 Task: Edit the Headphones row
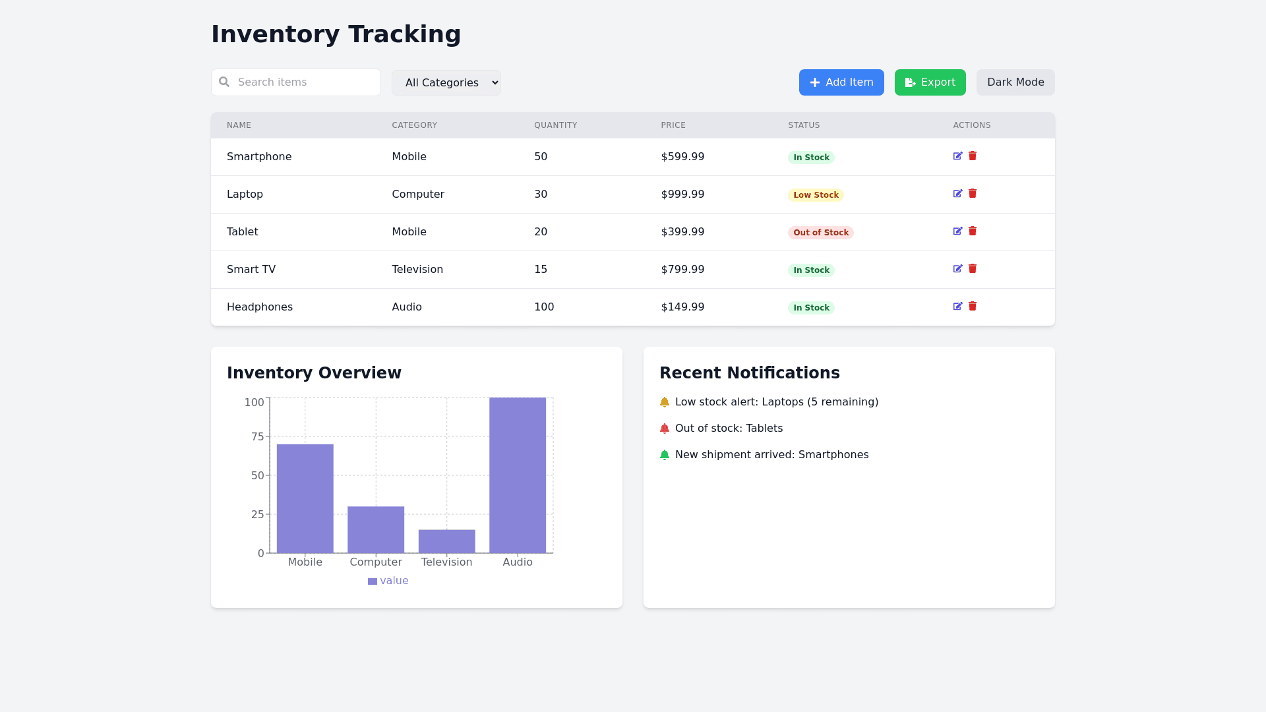(x=957, y=307)
